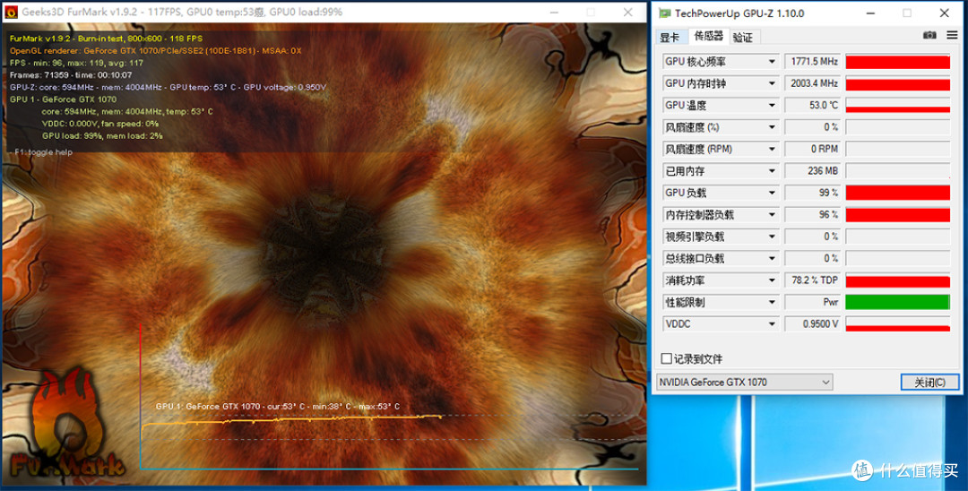Open the NVIDIA GeForce GTX 1070 device selector

745,383
